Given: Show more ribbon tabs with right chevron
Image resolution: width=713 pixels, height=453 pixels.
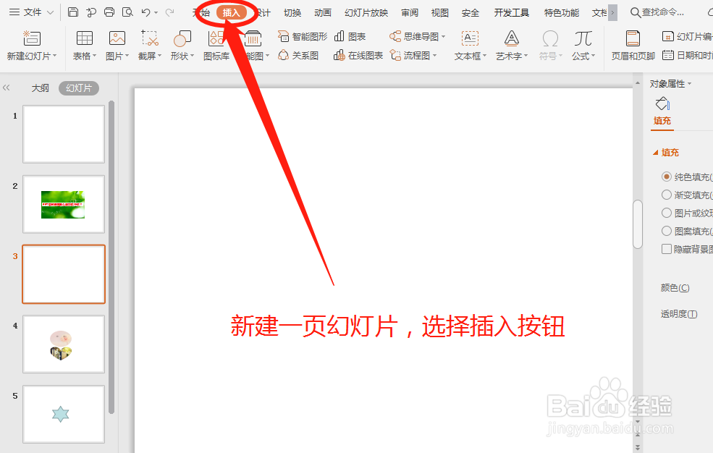Looking at the screenshot, I should pos(612,13).
